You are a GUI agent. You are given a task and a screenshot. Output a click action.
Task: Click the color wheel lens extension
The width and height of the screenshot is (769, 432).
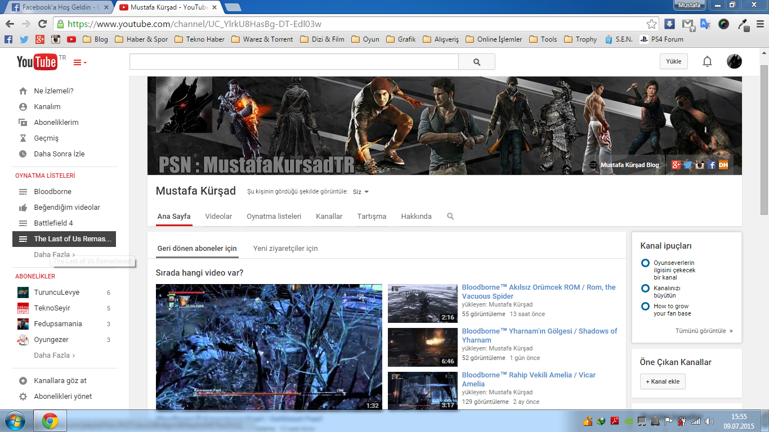pyautogui.click(x=724, y=24)
